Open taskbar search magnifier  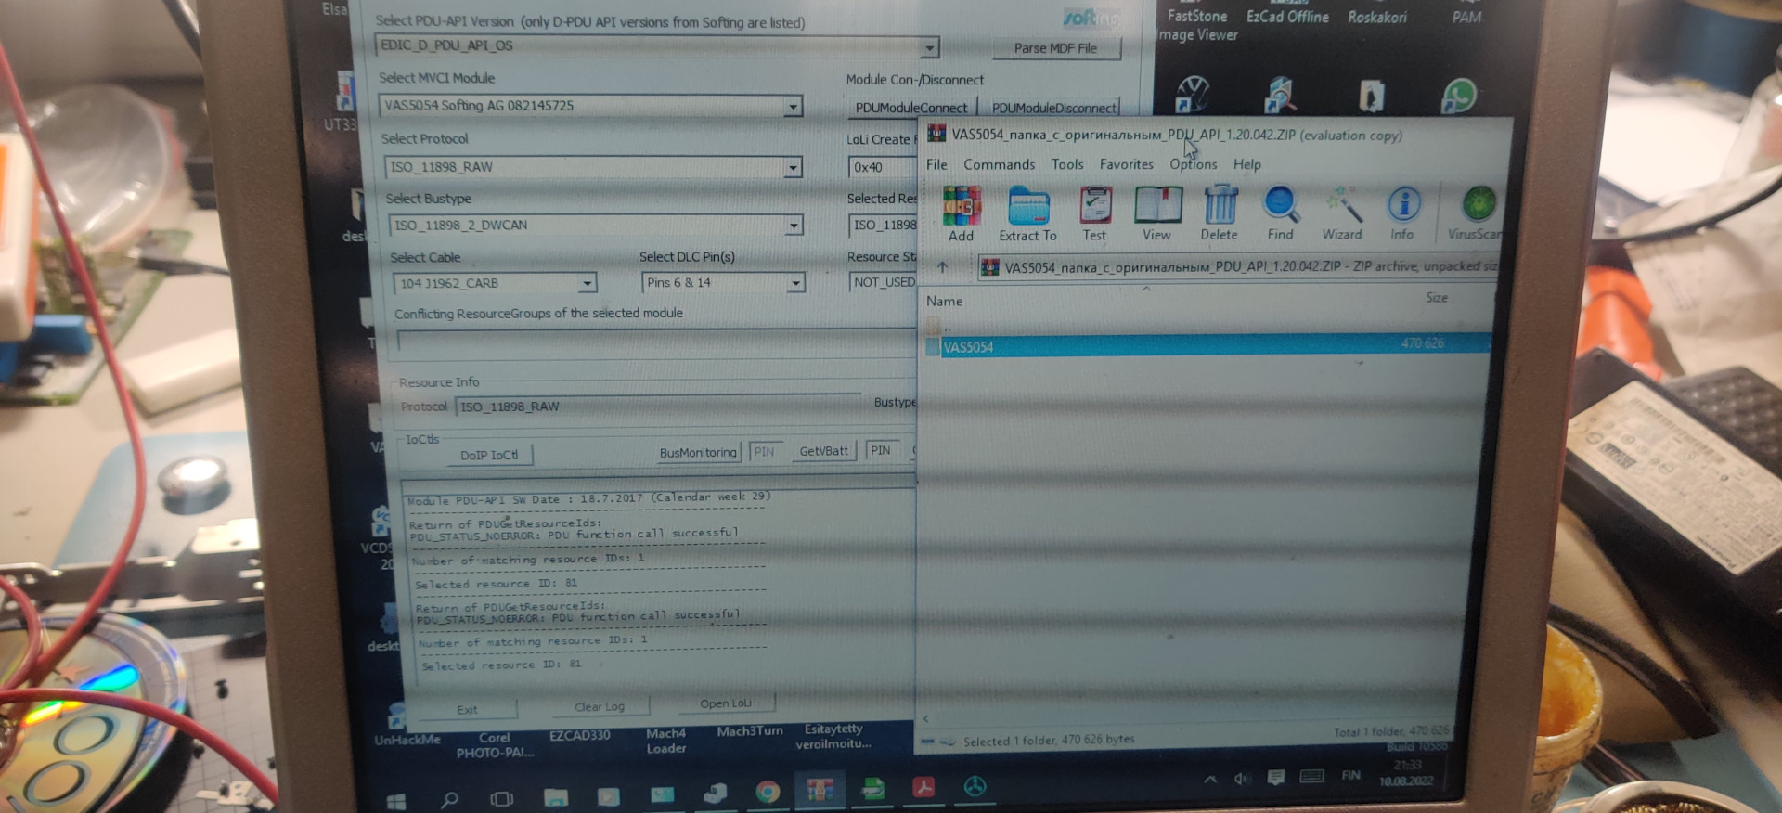450,798
